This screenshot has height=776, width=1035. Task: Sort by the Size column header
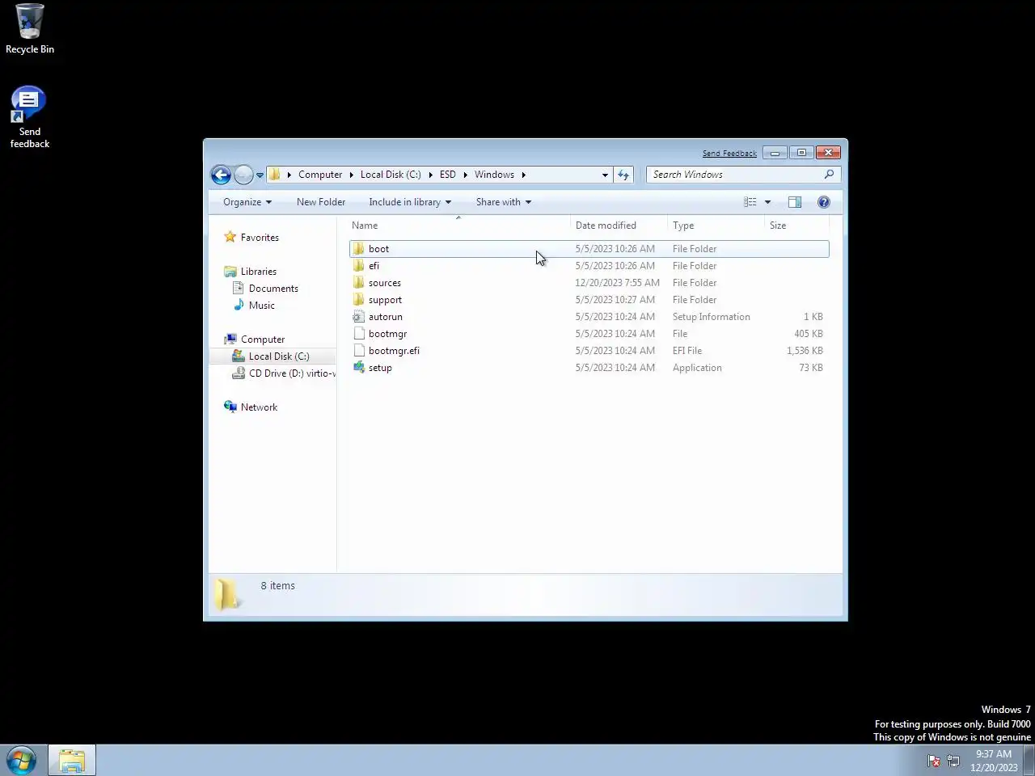click(x=796, y=226)
